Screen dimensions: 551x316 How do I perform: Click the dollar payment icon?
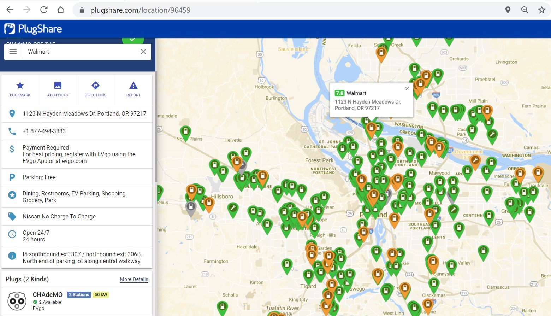12,149
